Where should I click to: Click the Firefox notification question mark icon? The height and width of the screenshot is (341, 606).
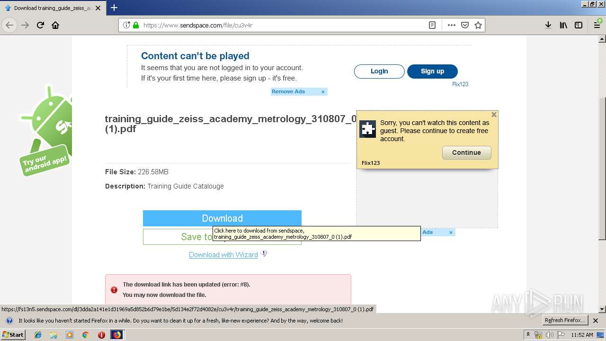[9, 321]
